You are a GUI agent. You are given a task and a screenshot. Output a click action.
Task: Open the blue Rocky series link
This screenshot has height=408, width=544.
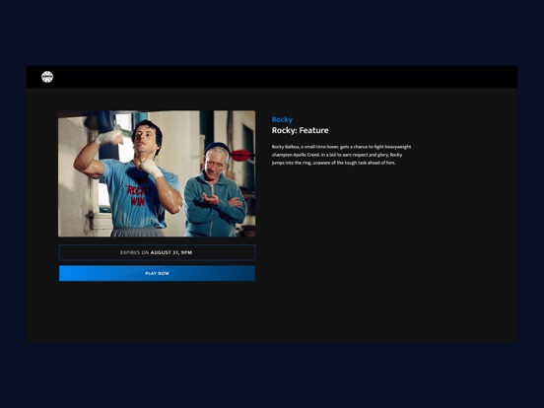coord(282,119)
